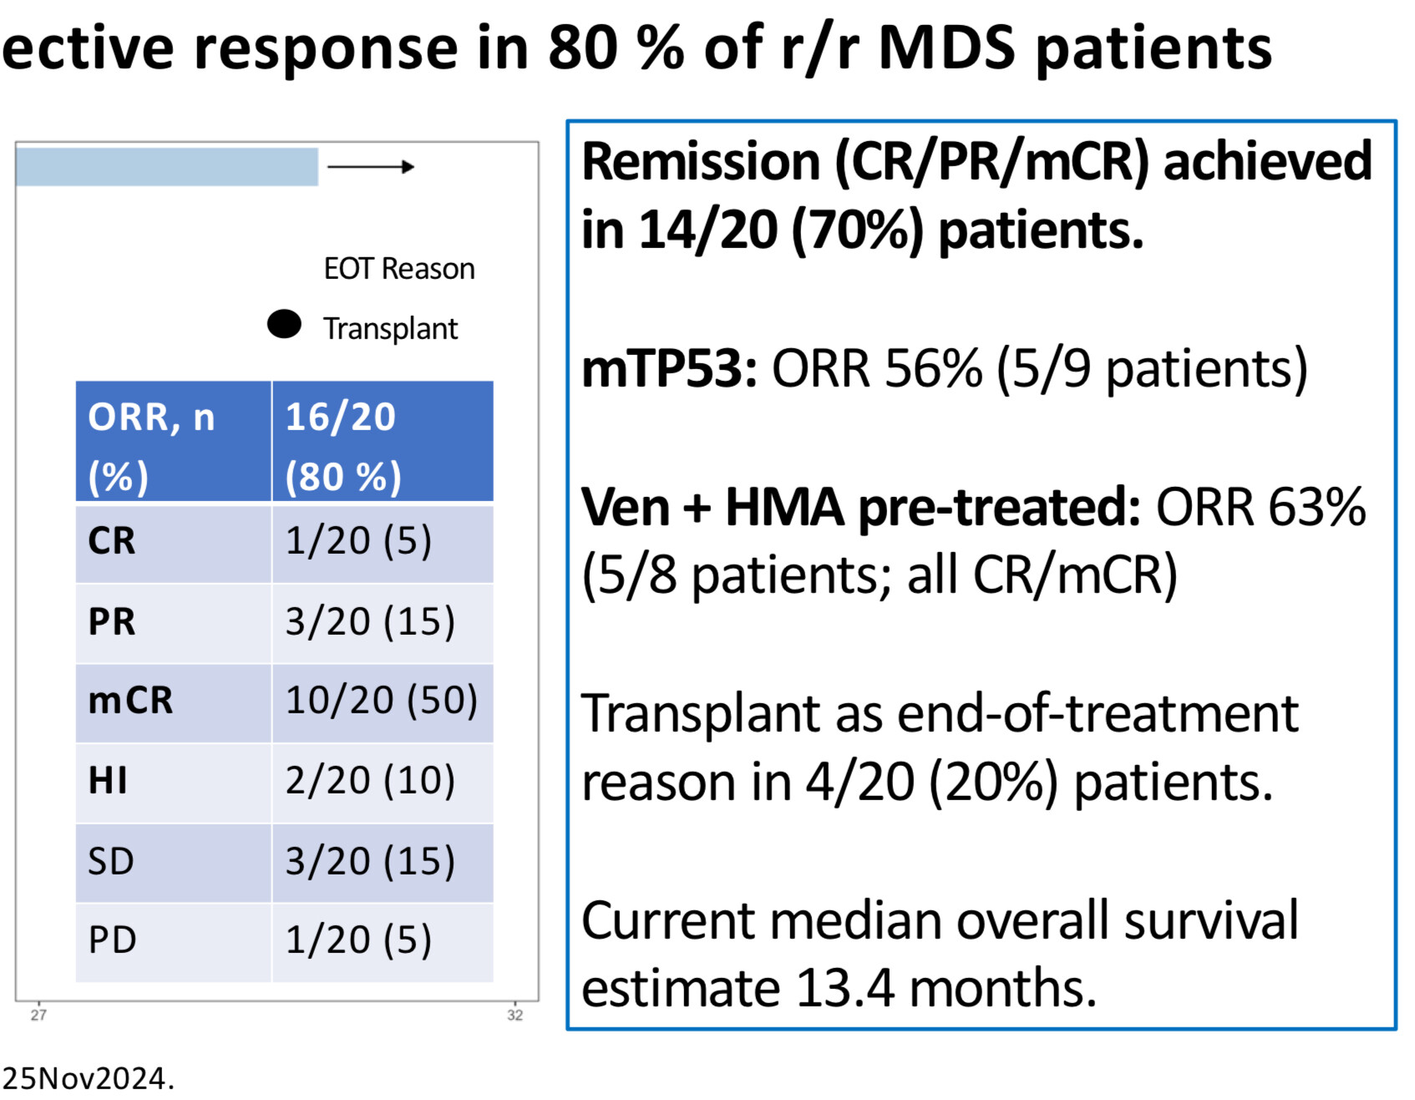
Task: Select the SD 3/20 (15) value
Action: pyautogui.click(x=370, y=862)
